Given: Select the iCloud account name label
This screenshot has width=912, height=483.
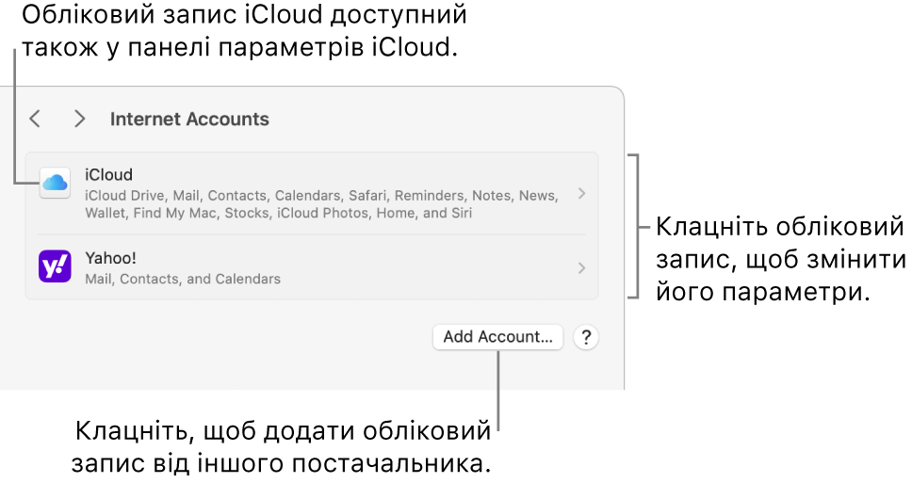Looking at the screenshot, I should coord(108,174).
